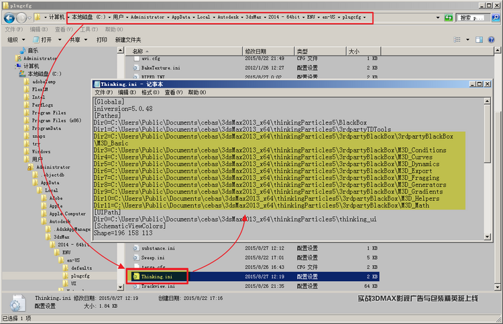Select UI folder icon in tree

[66, 284]
